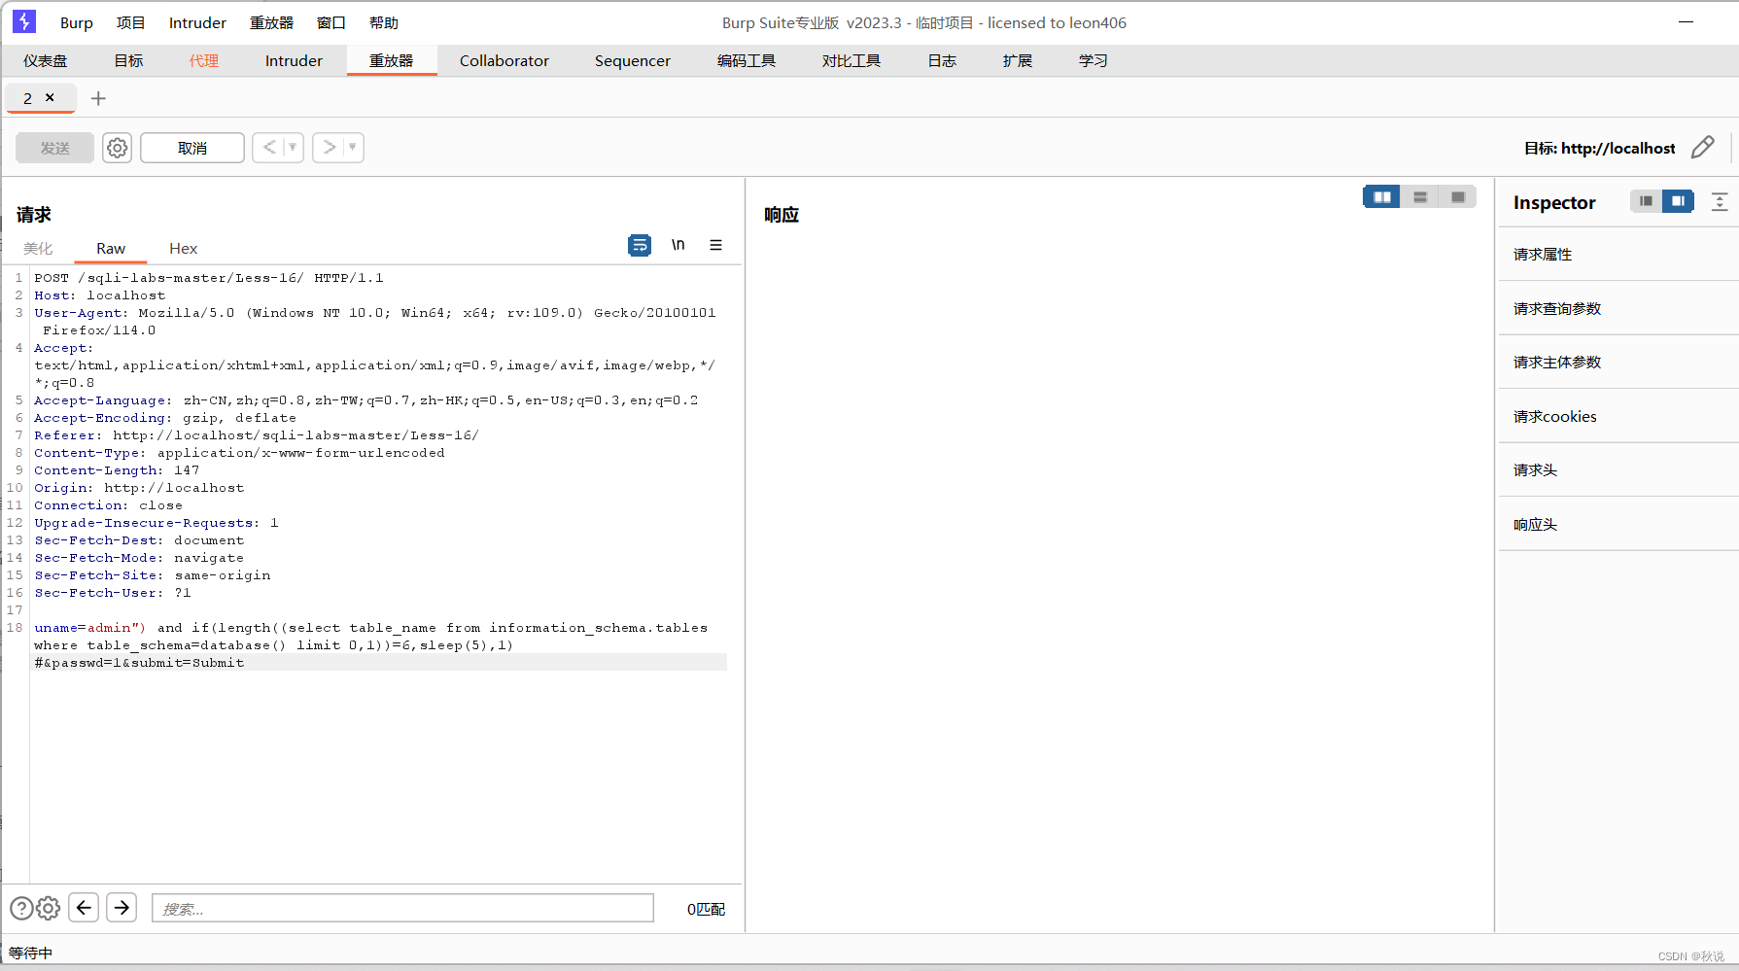Select top-bottom layout view
The image size is (1739, 971).
(1420, 197)
